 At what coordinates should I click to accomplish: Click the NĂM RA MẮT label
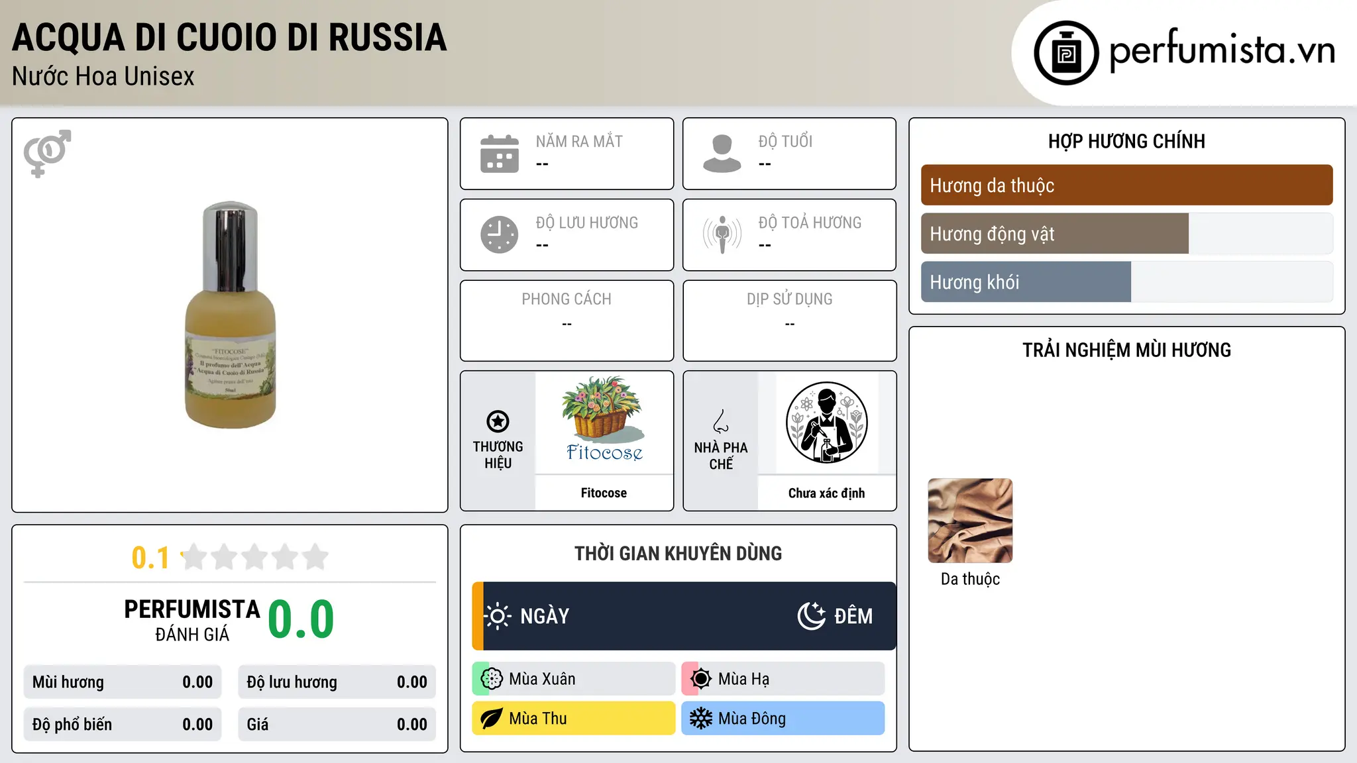point(579,142)
